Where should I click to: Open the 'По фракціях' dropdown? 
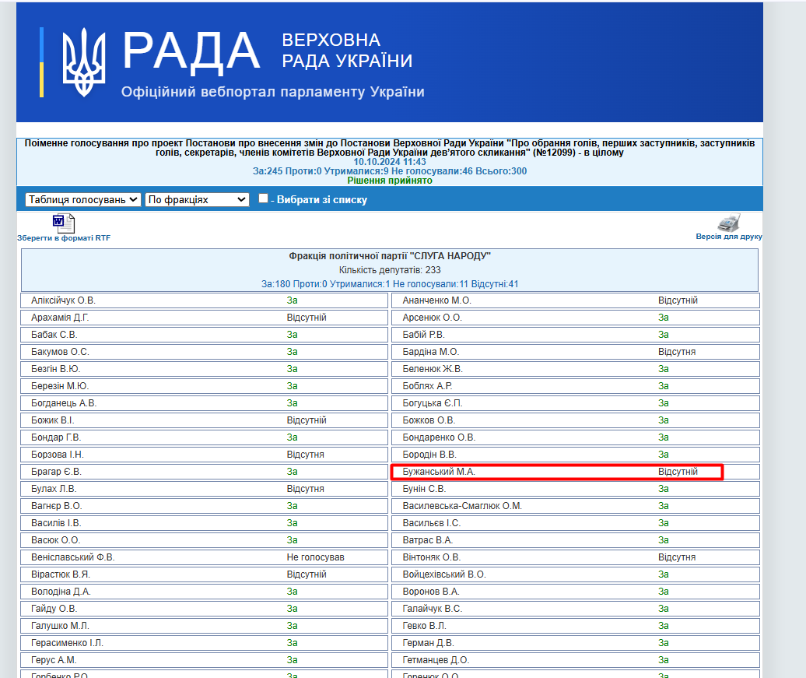pos(198,199)
